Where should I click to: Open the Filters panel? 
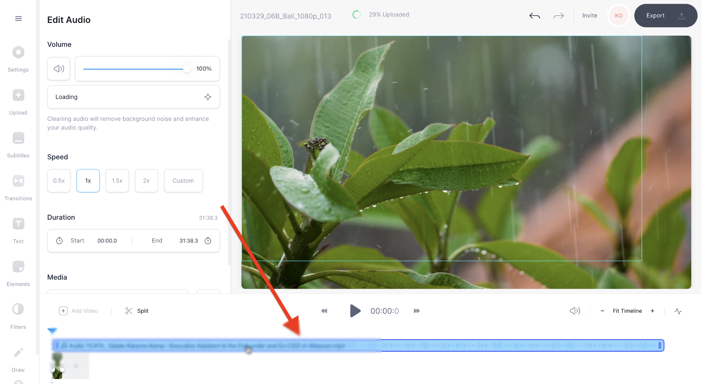point(18,316)
